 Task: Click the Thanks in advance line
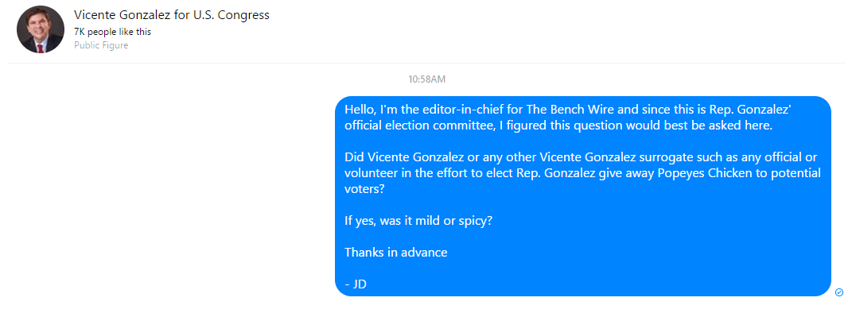pos(396,253)
